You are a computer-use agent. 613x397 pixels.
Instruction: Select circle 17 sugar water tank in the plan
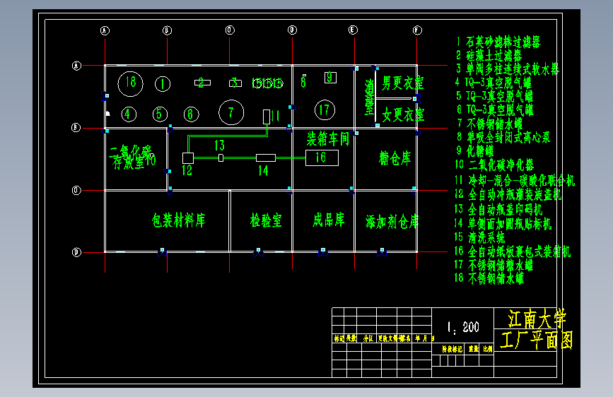tap(325, 110)
